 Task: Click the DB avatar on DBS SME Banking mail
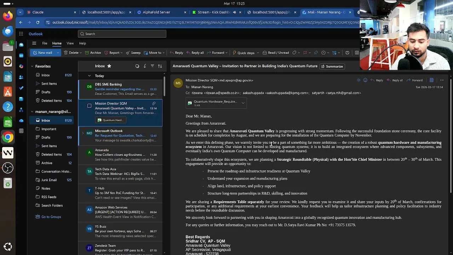89,86
